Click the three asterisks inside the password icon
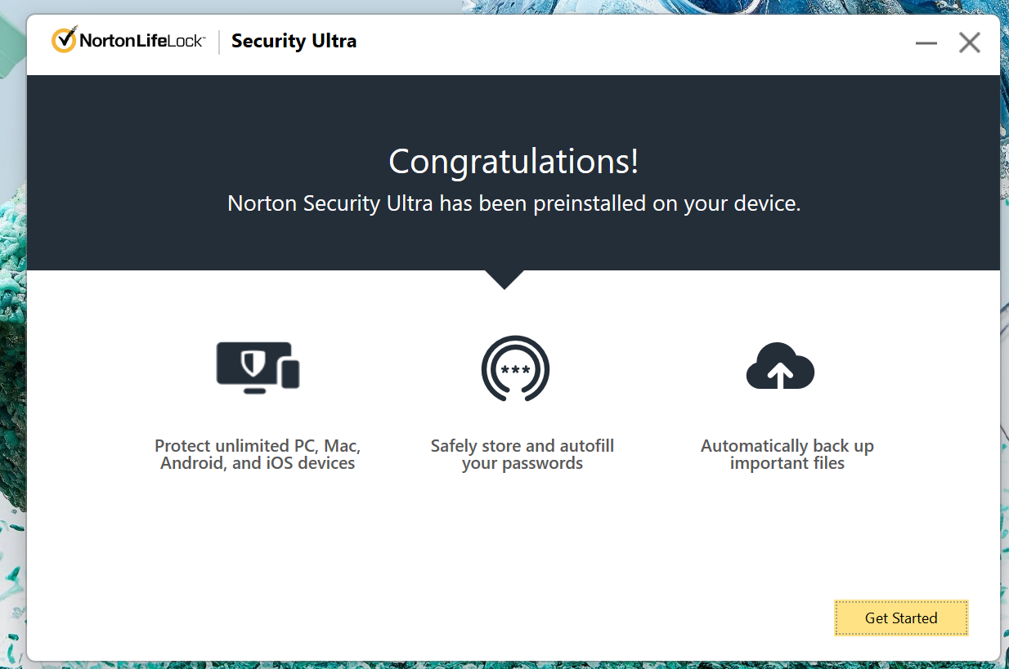The width and height of the screenshot is (1009, 669). (515, 370)
